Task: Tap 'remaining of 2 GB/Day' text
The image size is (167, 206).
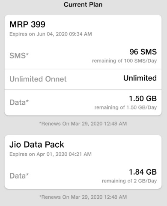Action: point(129,181)
